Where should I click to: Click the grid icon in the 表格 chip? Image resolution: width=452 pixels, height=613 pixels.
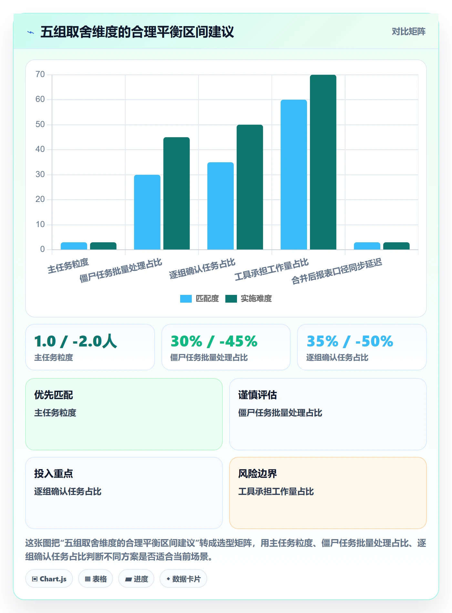pos(87,579)
